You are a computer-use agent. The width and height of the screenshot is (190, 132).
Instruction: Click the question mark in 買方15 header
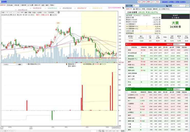click(165, 44)
